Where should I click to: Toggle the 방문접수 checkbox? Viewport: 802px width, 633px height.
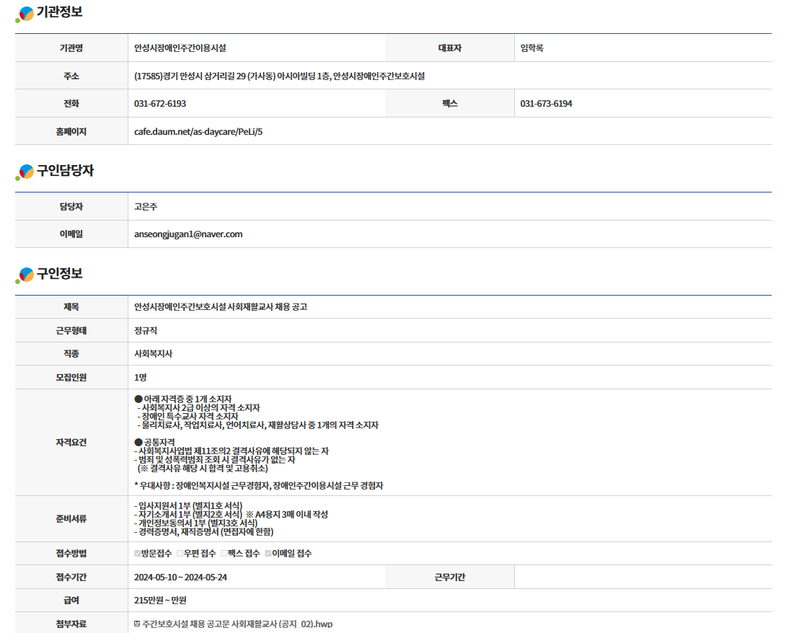(x=137, y=553)
